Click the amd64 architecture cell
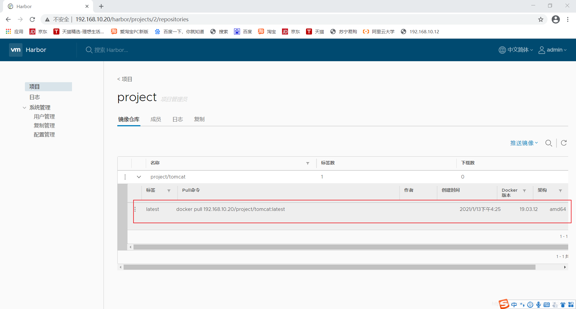The image size is (576, 309). 558,209
